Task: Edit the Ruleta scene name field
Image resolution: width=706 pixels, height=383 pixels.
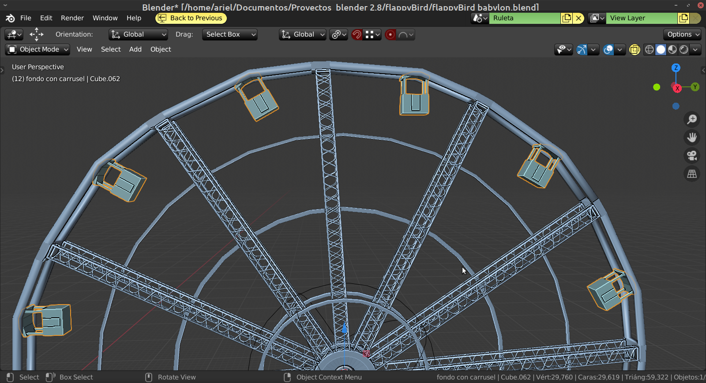Action: click(525, 18)
